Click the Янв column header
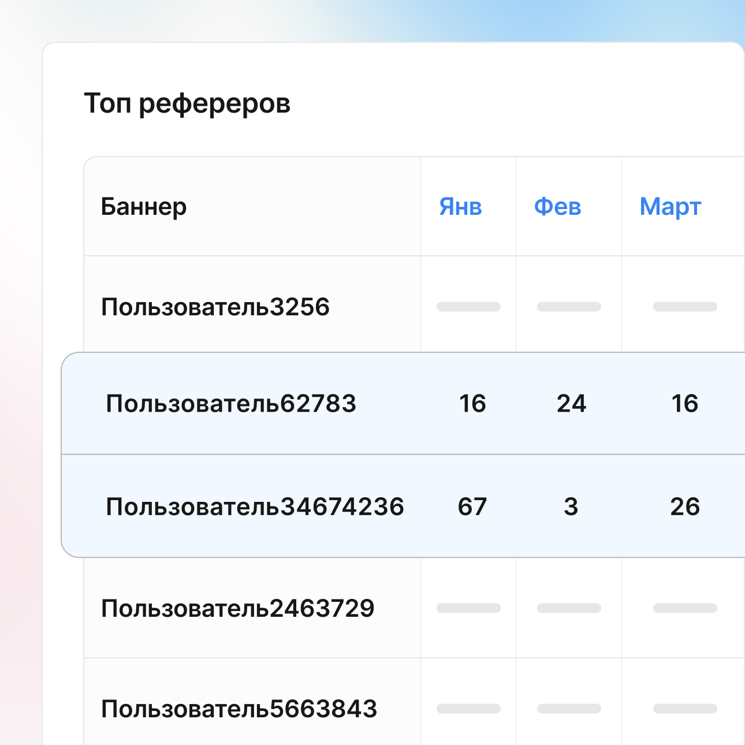Image resolution: width=745 pixels, height=745 pixels. 460,207
